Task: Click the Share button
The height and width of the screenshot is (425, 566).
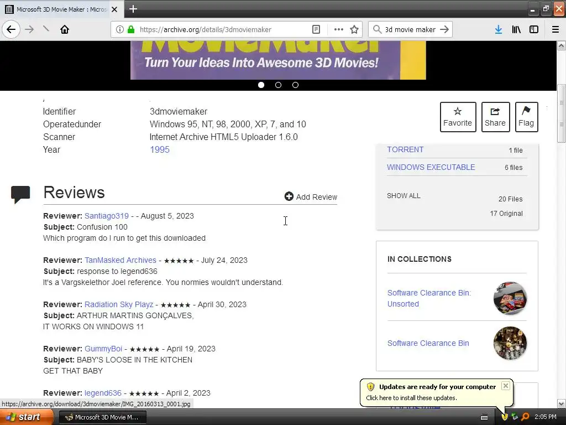Action: point(495,117)
